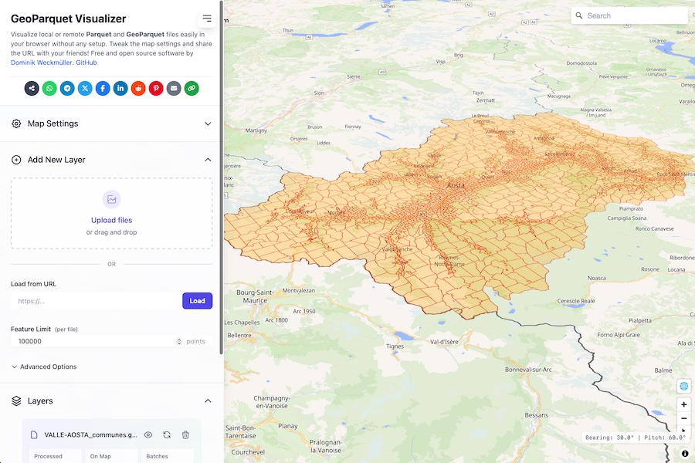Hide VALLE-AOSTA_communes layer with eye icon
This screenshot has width=695, height=463.
(x=148, y=435)
